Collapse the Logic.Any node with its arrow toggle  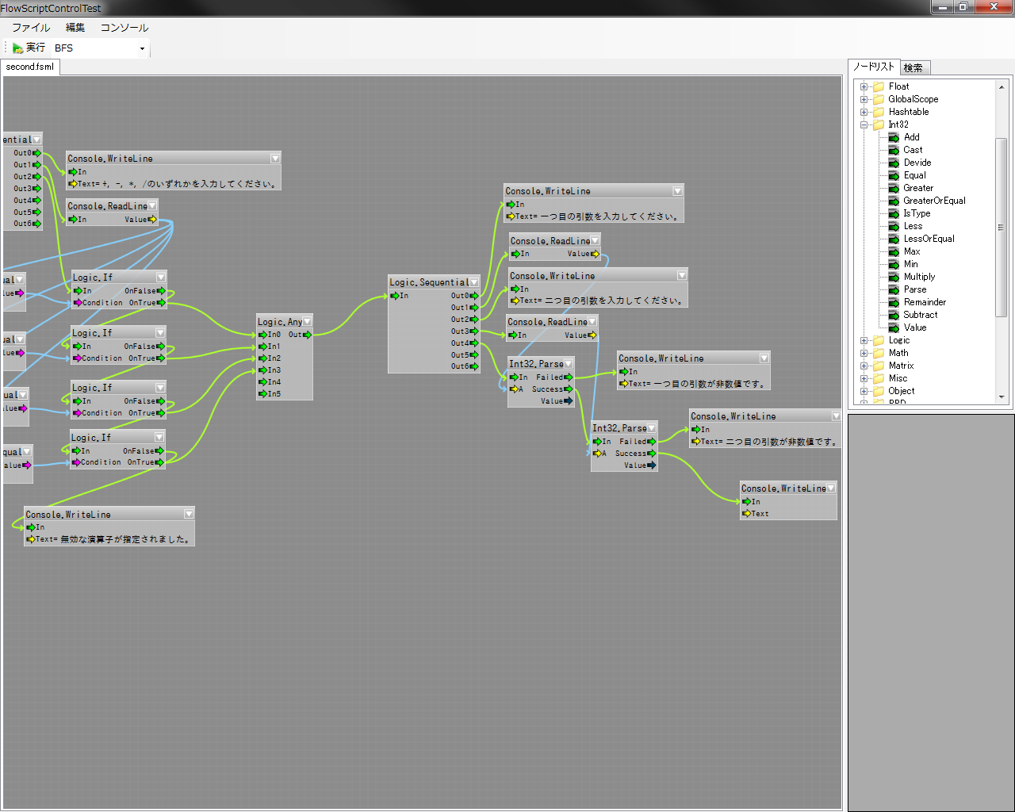pos(307,322)
